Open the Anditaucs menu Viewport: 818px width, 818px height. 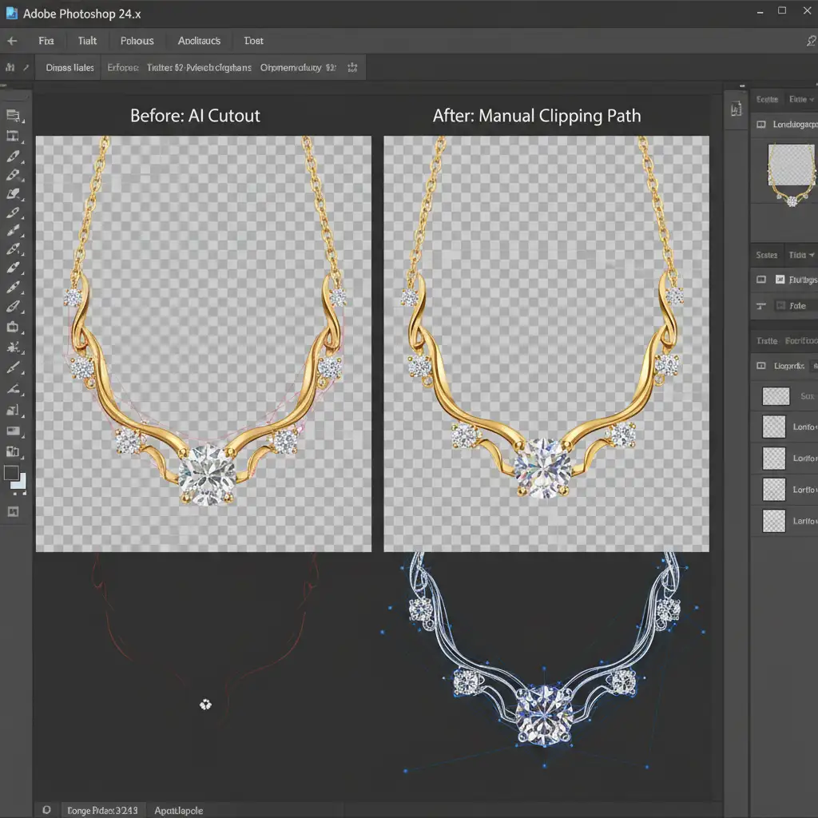pyautogui.click(x=200, y=41)
